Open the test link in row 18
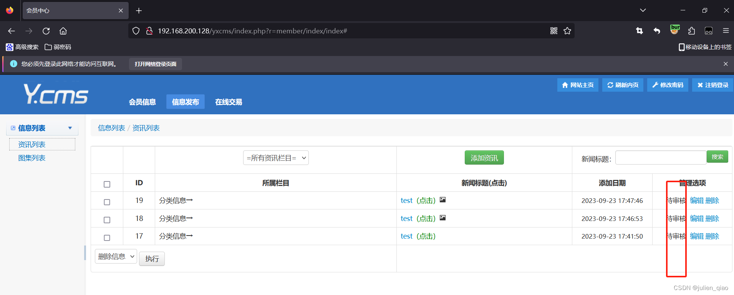Screen dimensions: 734x295 pos(406,219)
